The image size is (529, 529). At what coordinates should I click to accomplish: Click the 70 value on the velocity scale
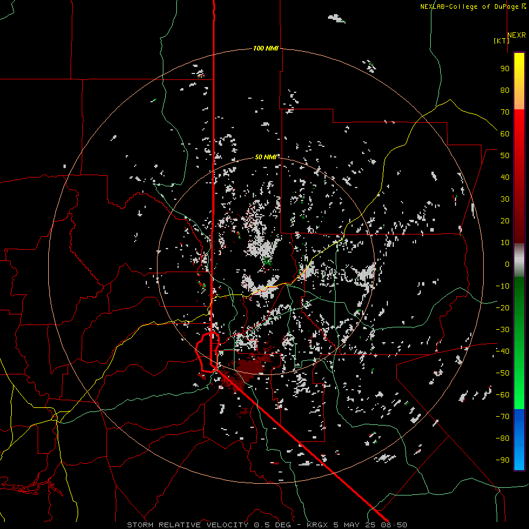(505, 112)
